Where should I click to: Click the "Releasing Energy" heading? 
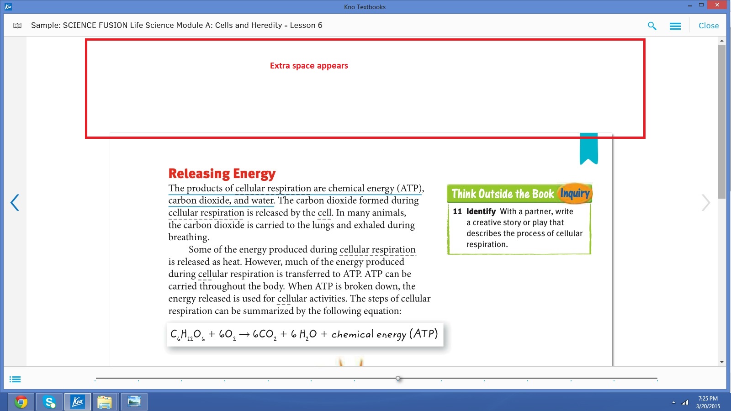222,174
